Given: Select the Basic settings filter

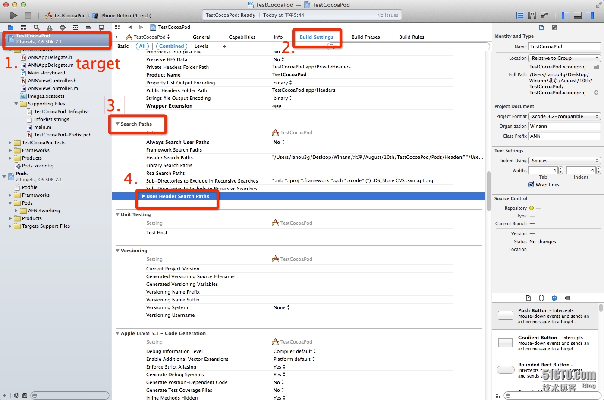Looking at the screenshot, I should click(123, 46).
